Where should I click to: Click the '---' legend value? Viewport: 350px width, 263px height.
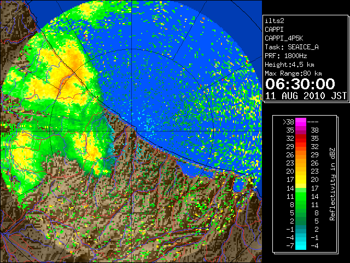(x=313, y=122)
